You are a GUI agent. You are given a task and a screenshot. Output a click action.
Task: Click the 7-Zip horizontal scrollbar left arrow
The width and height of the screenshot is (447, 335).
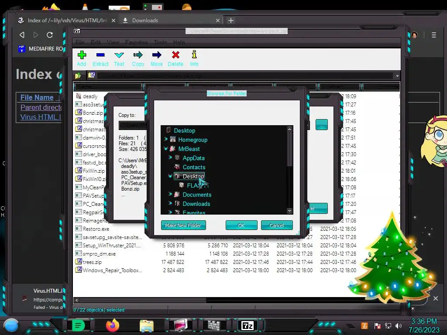coord(76,300)
